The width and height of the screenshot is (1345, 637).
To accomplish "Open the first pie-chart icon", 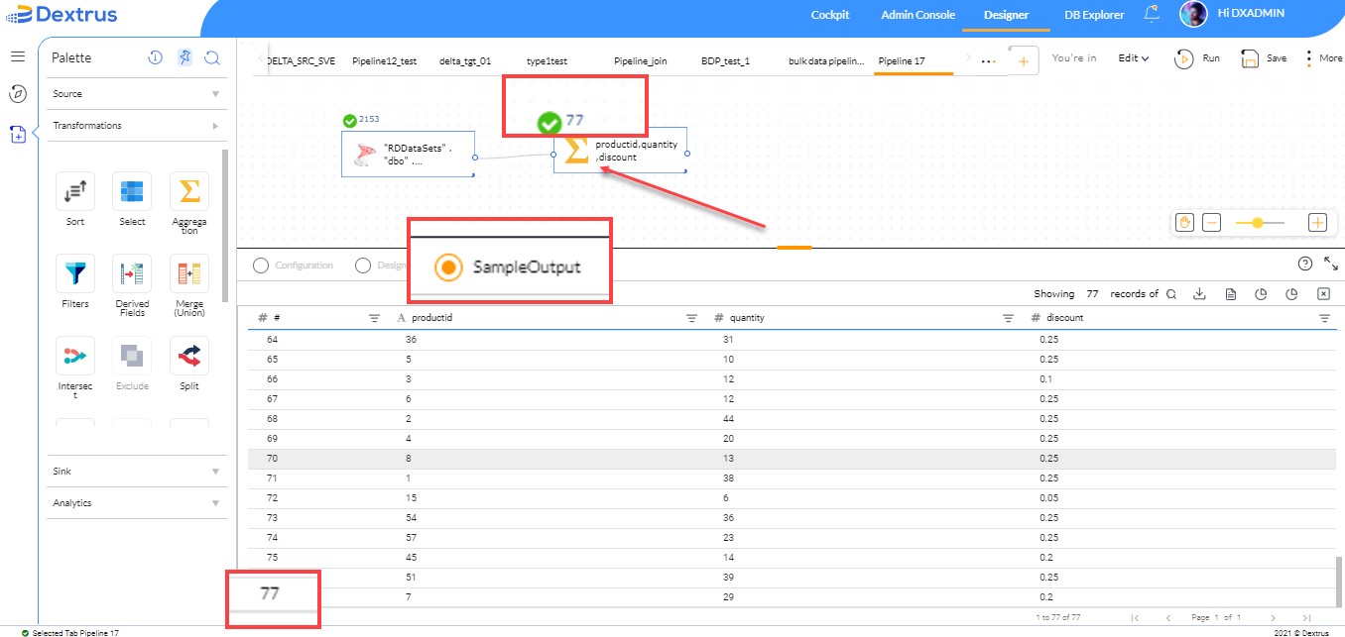I will [1261, 293].
